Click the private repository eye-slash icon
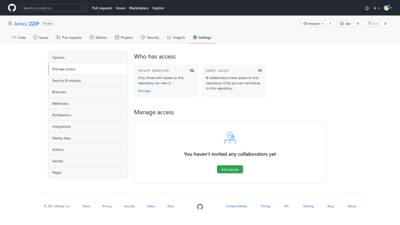Viewport: 400px width, 225px height. [192, 71]
